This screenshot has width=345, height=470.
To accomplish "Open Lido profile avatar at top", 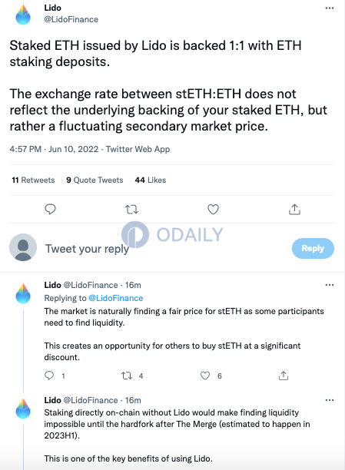I will (23, 15).
